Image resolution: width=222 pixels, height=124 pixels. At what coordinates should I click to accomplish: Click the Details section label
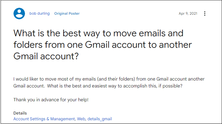pos(20,113)
